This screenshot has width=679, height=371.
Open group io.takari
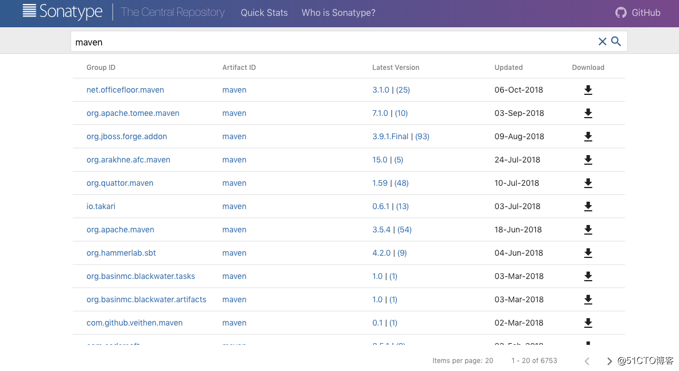click(x=101, y=206)
